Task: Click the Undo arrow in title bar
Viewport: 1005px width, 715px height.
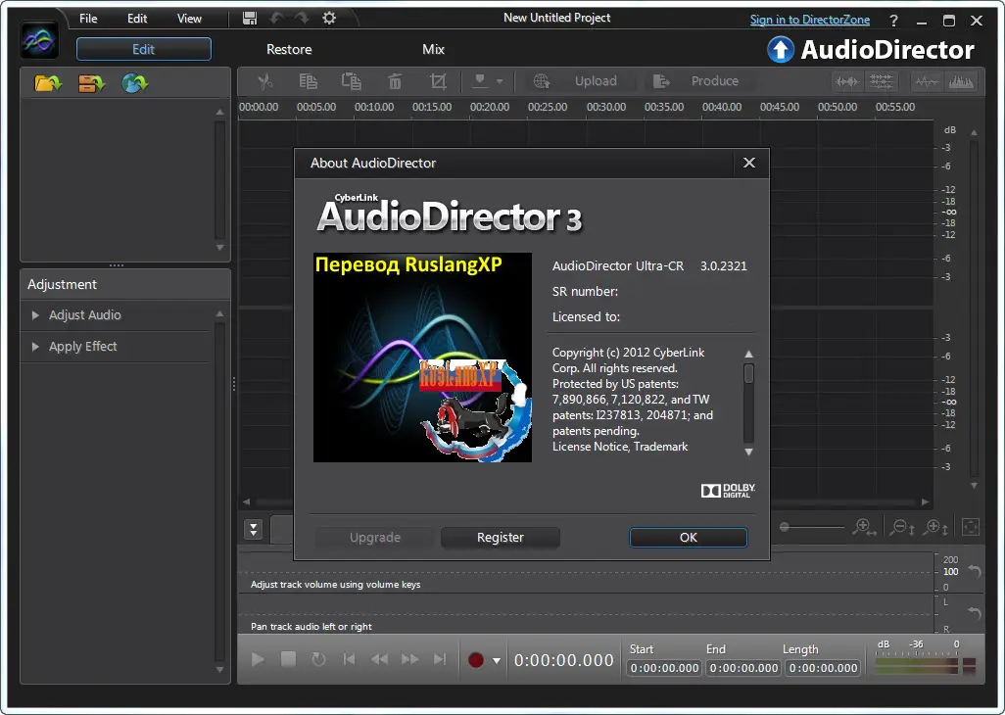Action: 277,18
